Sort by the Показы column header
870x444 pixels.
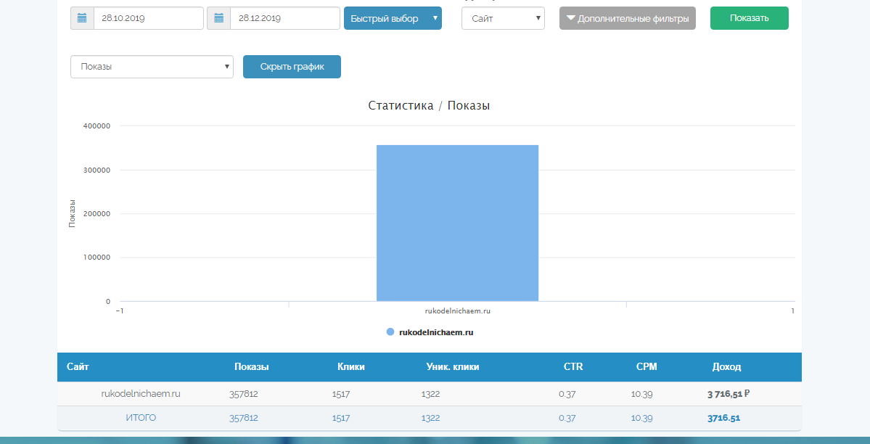point(251,367)
